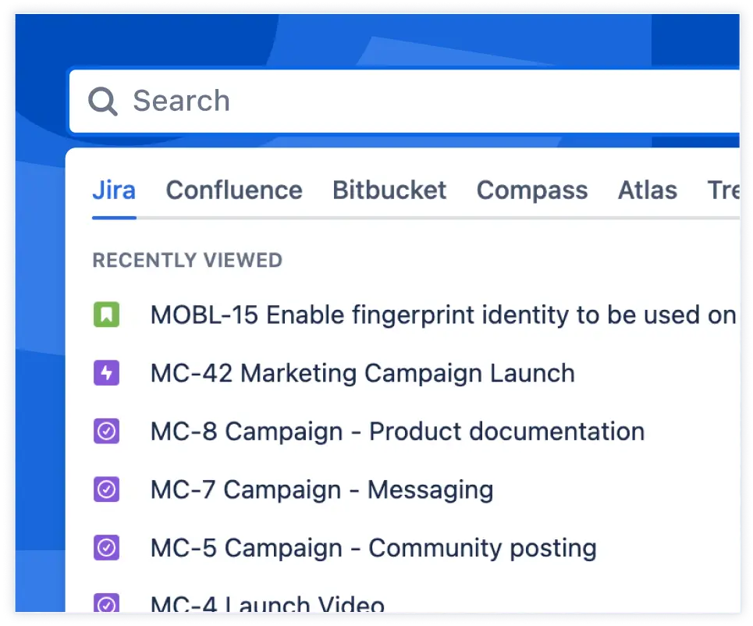Viewport: 753px width, 626px height.
Task: Switch to the Confluence tab
Action: [x=233, y=190]
